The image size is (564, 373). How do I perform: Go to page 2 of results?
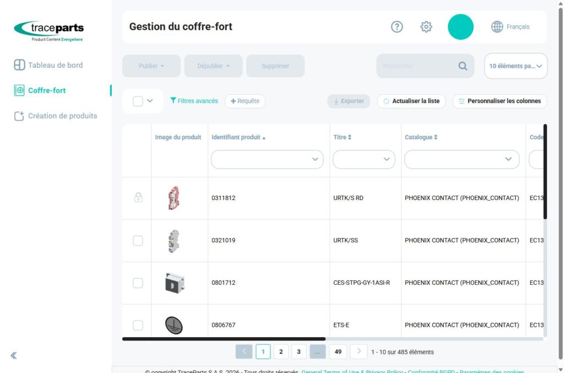pos(281,352)
